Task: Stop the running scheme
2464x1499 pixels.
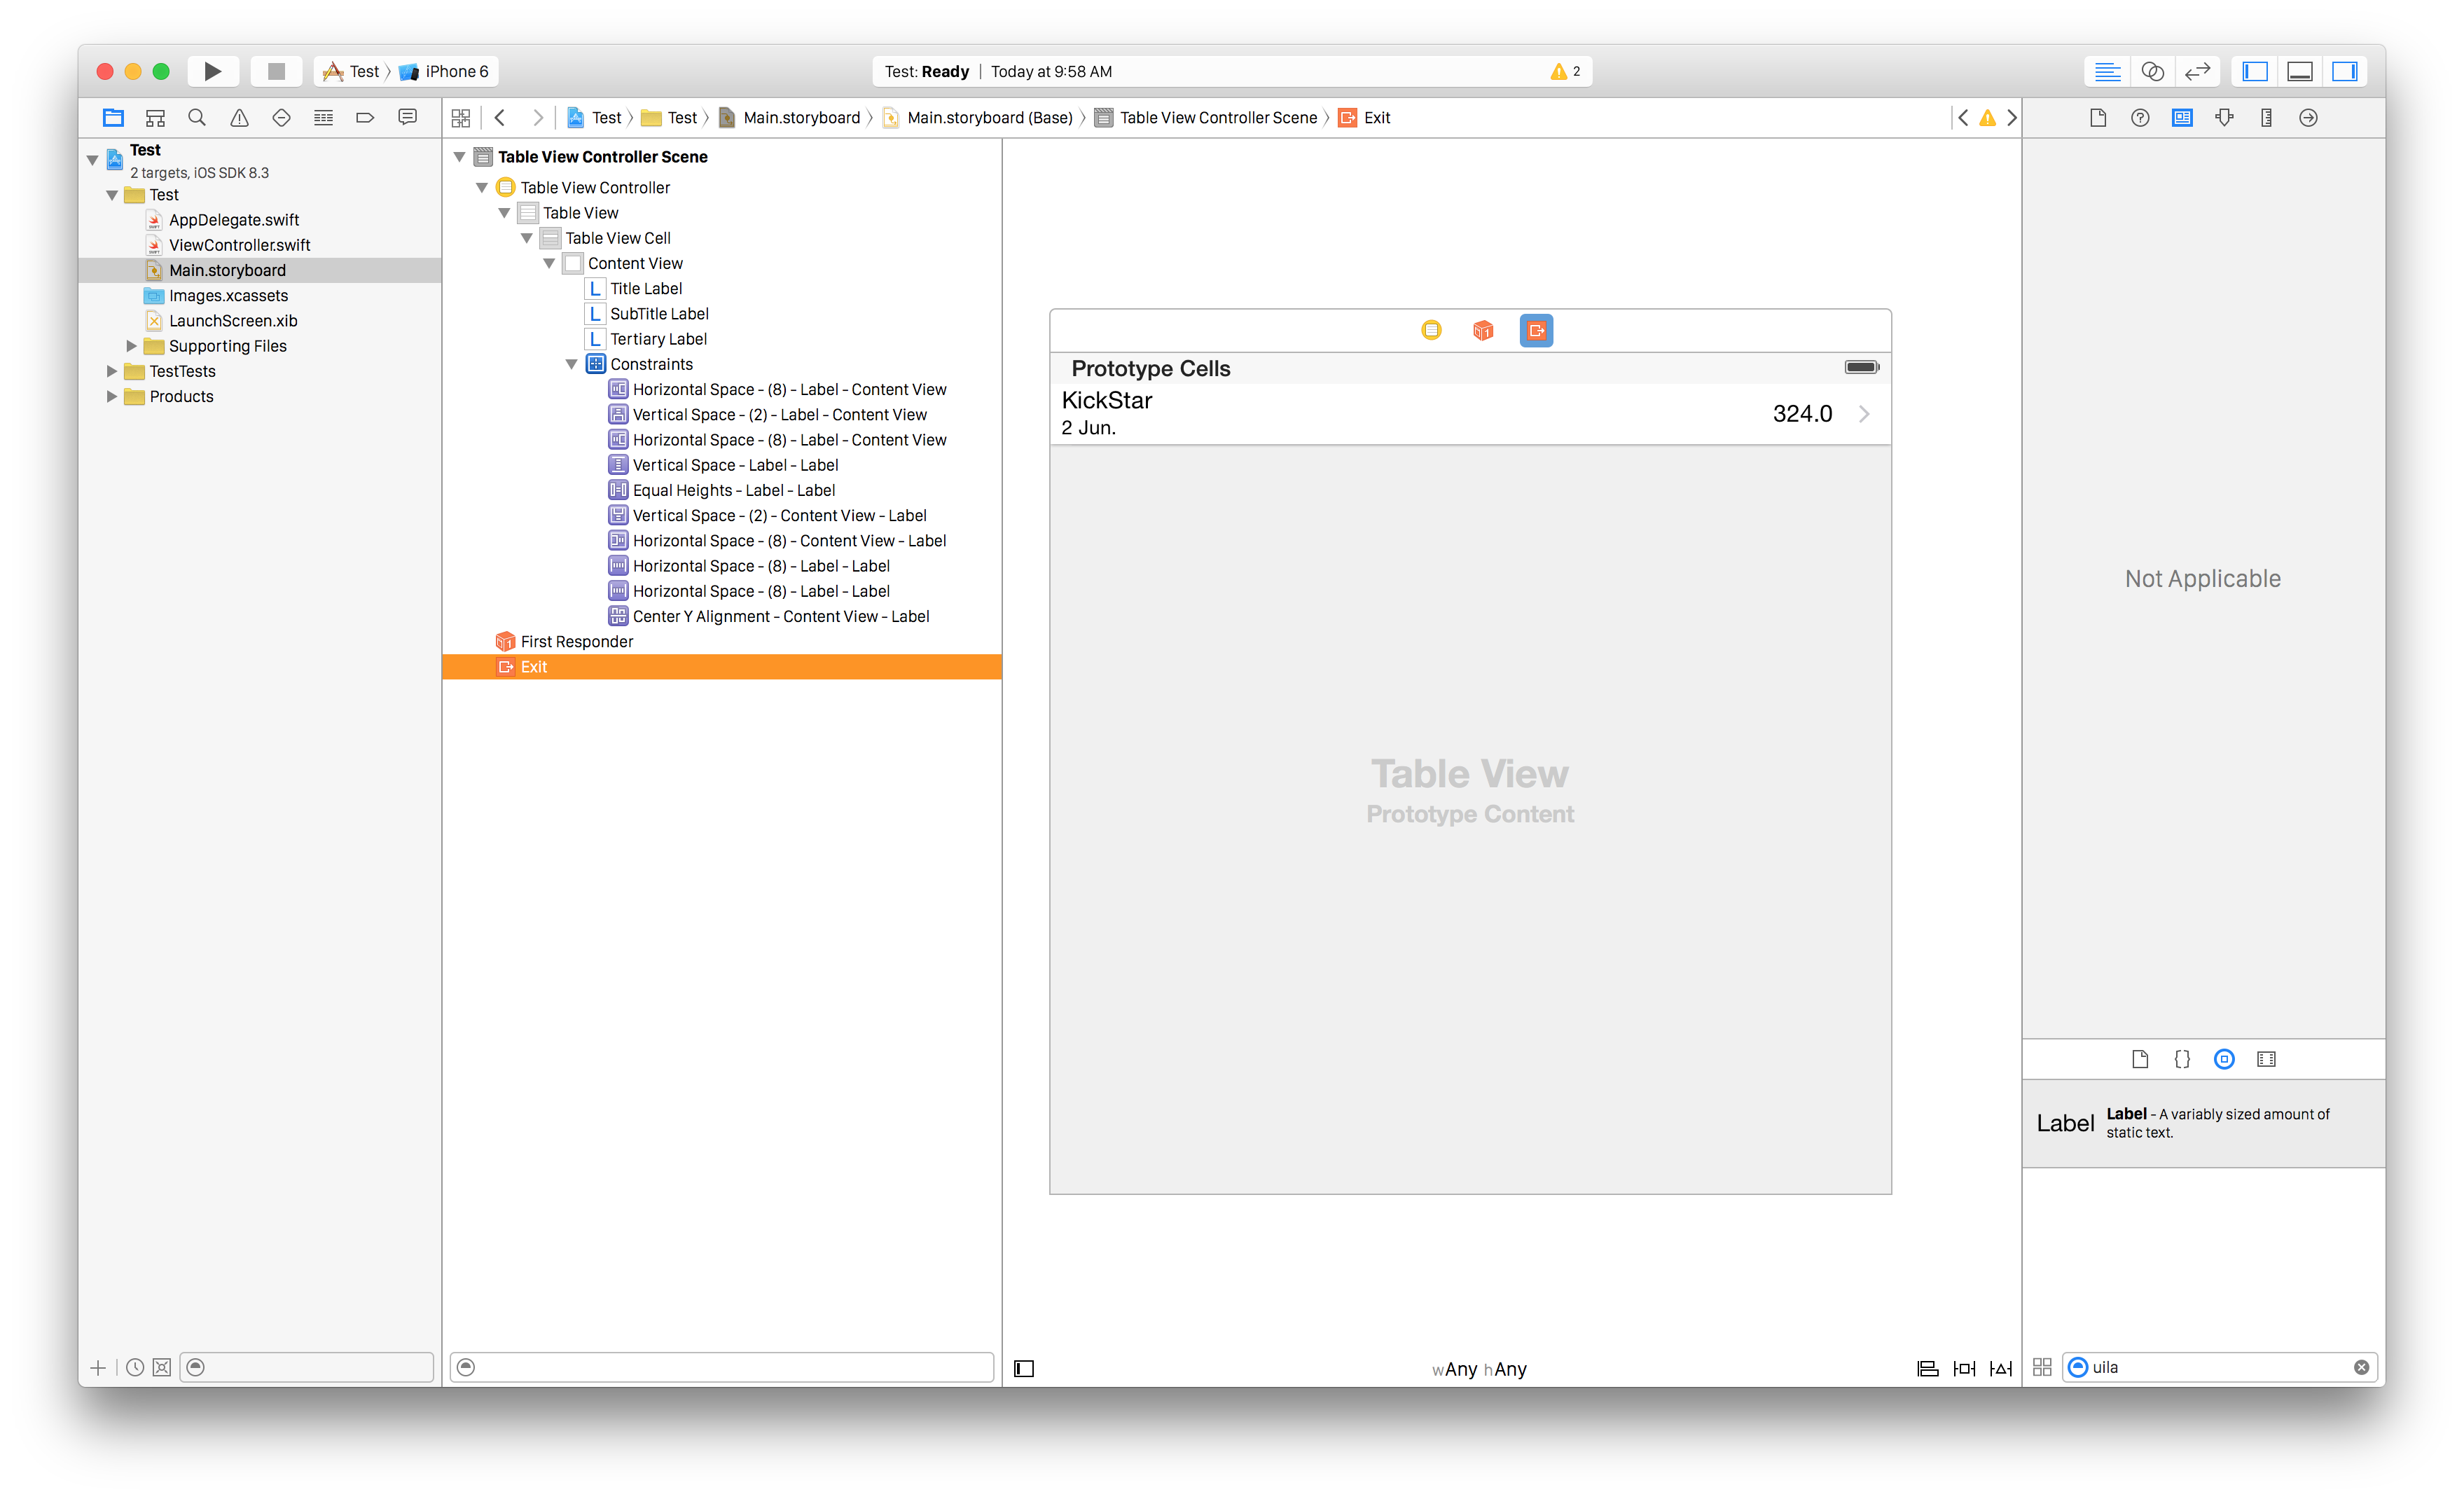Action: pyautogui.click(x=276, y=71)
